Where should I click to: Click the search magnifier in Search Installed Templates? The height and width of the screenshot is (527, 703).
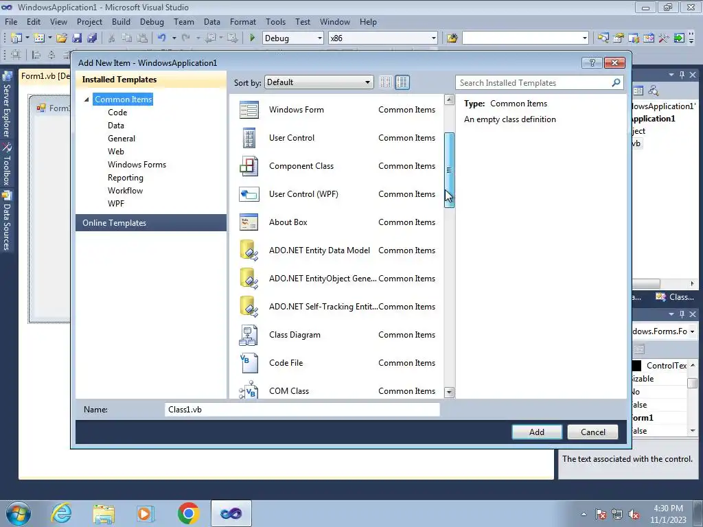[x=616, y=82]
